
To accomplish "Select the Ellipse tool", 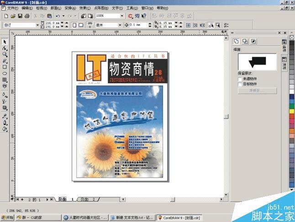I will [x=5, y=73].
